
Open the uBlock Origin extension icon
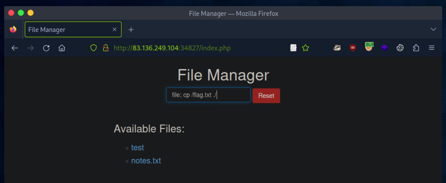pyautogui.click(x=352, y=48)
